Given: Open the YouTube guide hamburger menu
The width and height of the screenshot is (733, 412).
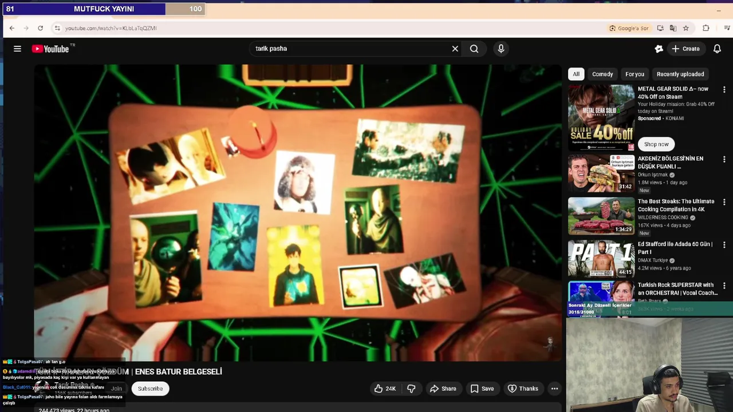Looking at the screenshot, I should (x=17, y=49).
